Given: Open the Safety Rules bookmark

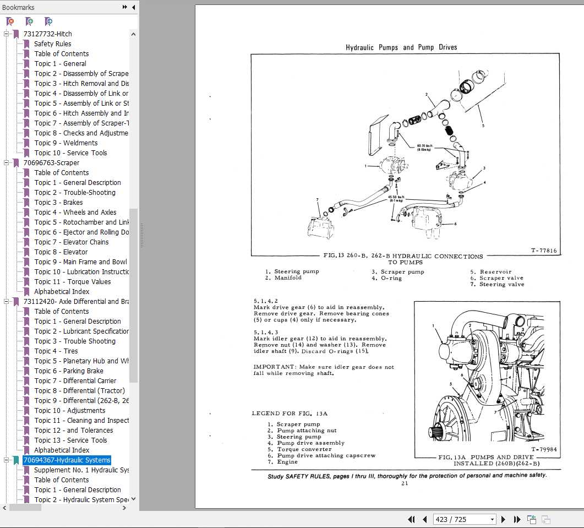Looking at the screenshot, I should point(52,44).
